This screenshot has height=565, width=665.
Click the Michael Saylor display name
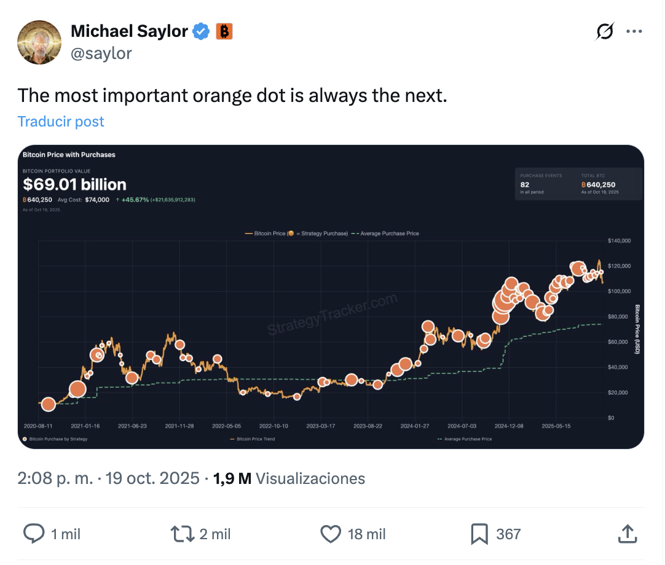click(129, 31)
